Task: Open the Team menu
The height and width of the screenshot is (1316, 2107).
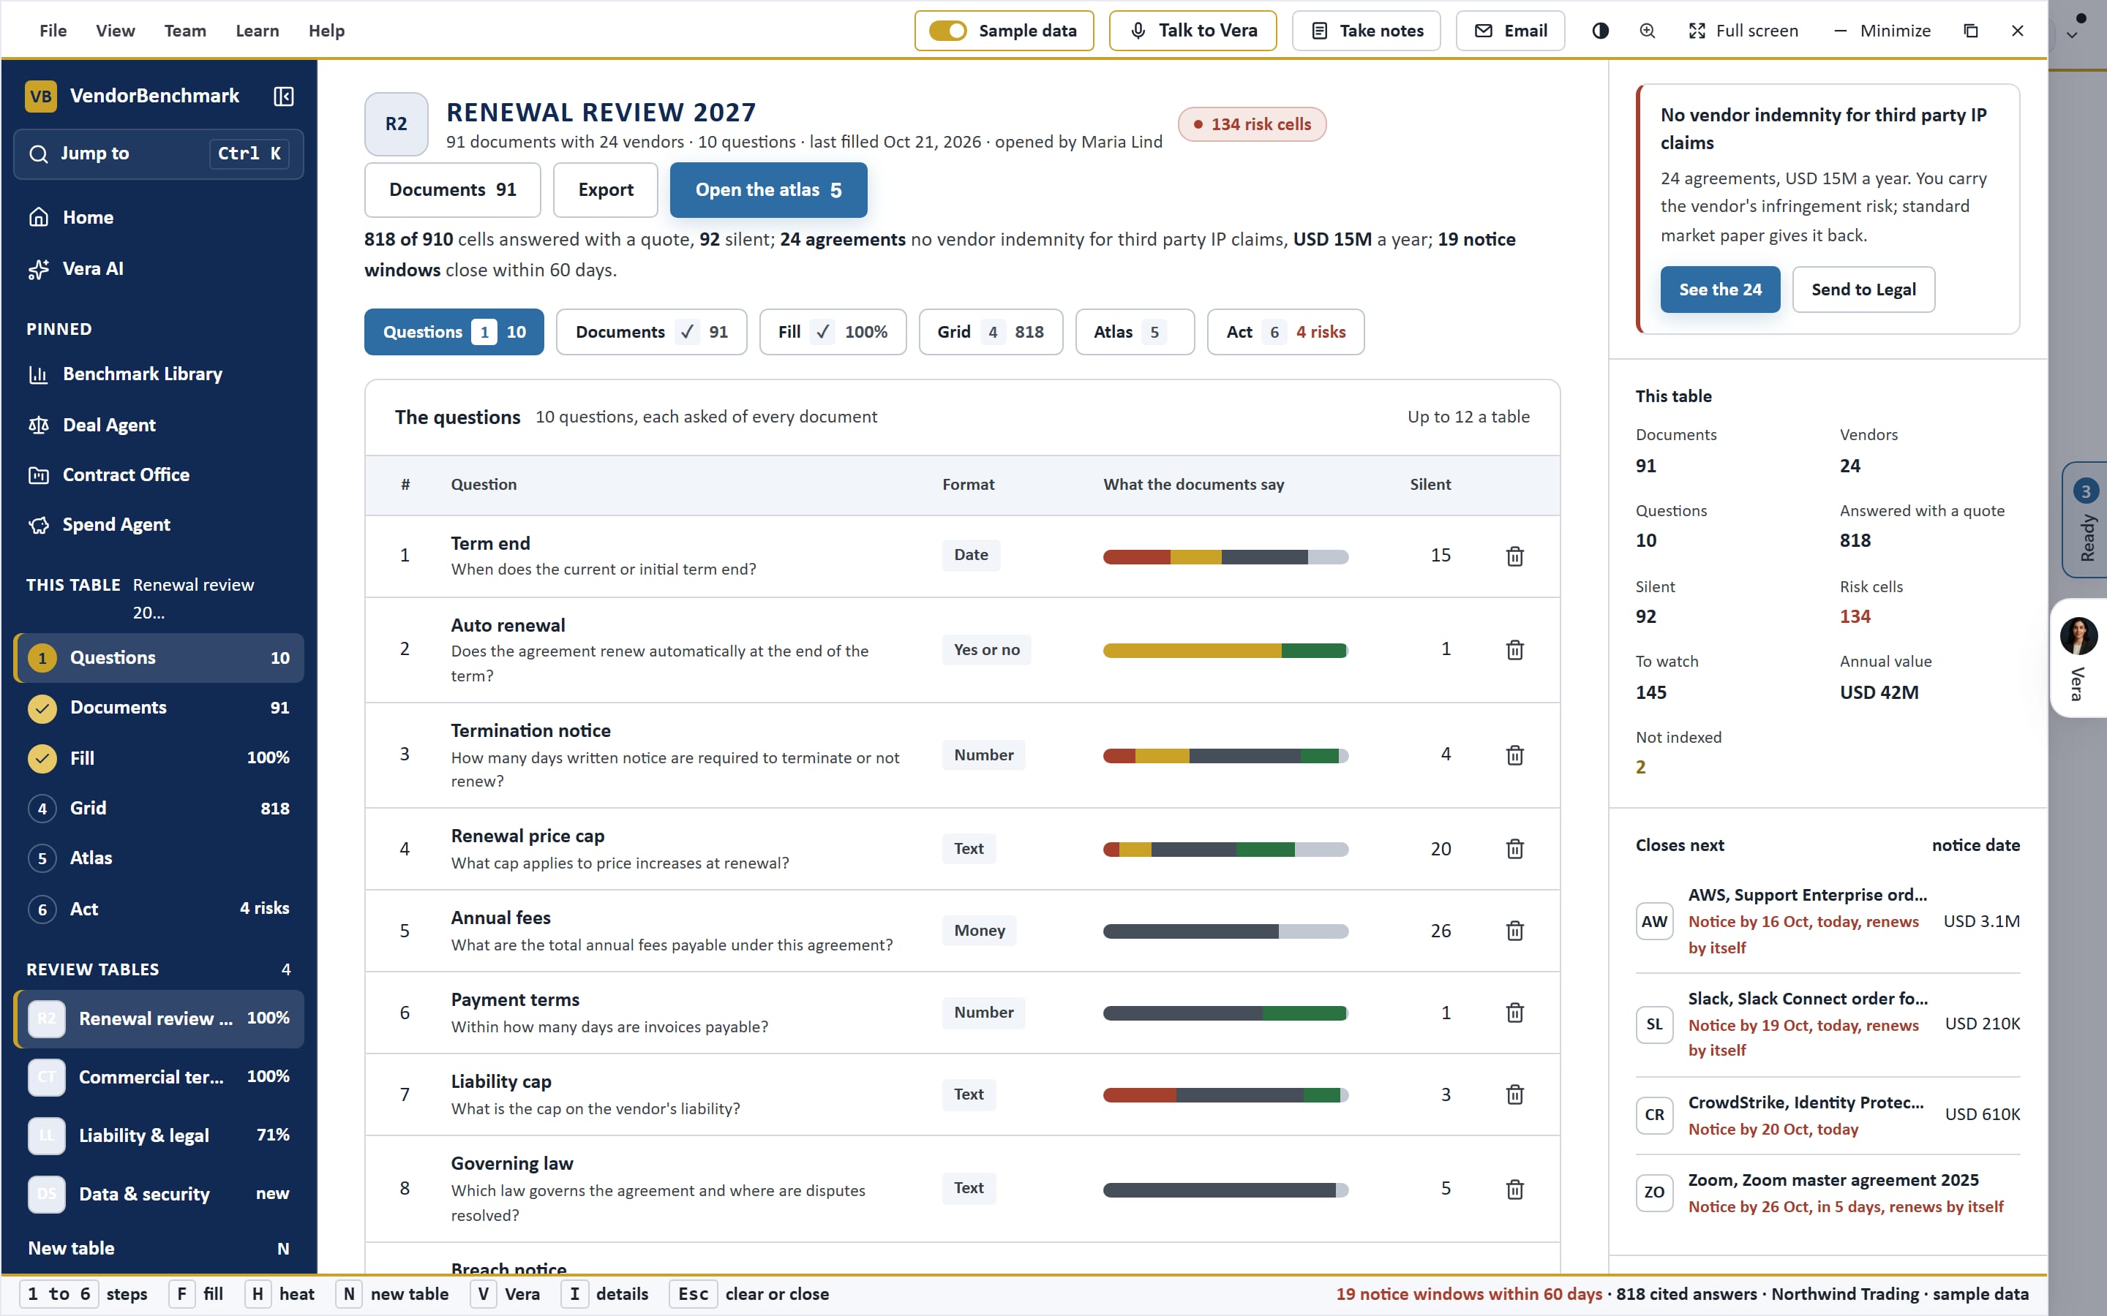Action: pyautogui.click(x=184, y=31)
